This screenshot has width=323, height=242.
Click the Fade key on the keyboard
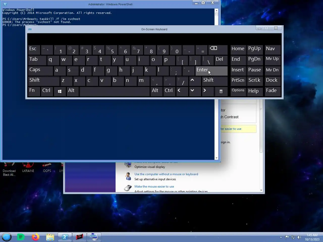click(273, 92)
